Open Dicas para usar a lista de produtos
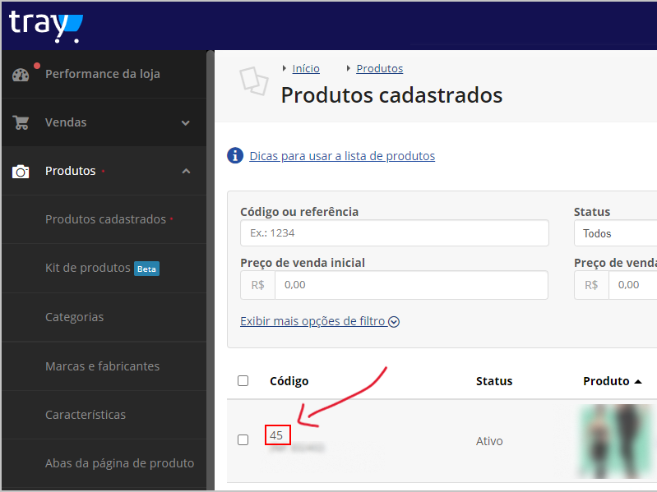 pyautogui.click(x=342, y=156)
